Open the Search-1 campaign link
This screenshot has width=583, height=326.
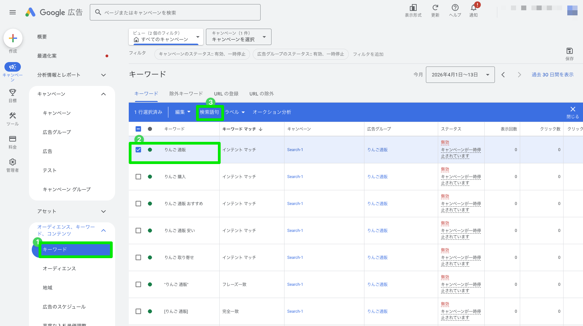tap(295, 149)
